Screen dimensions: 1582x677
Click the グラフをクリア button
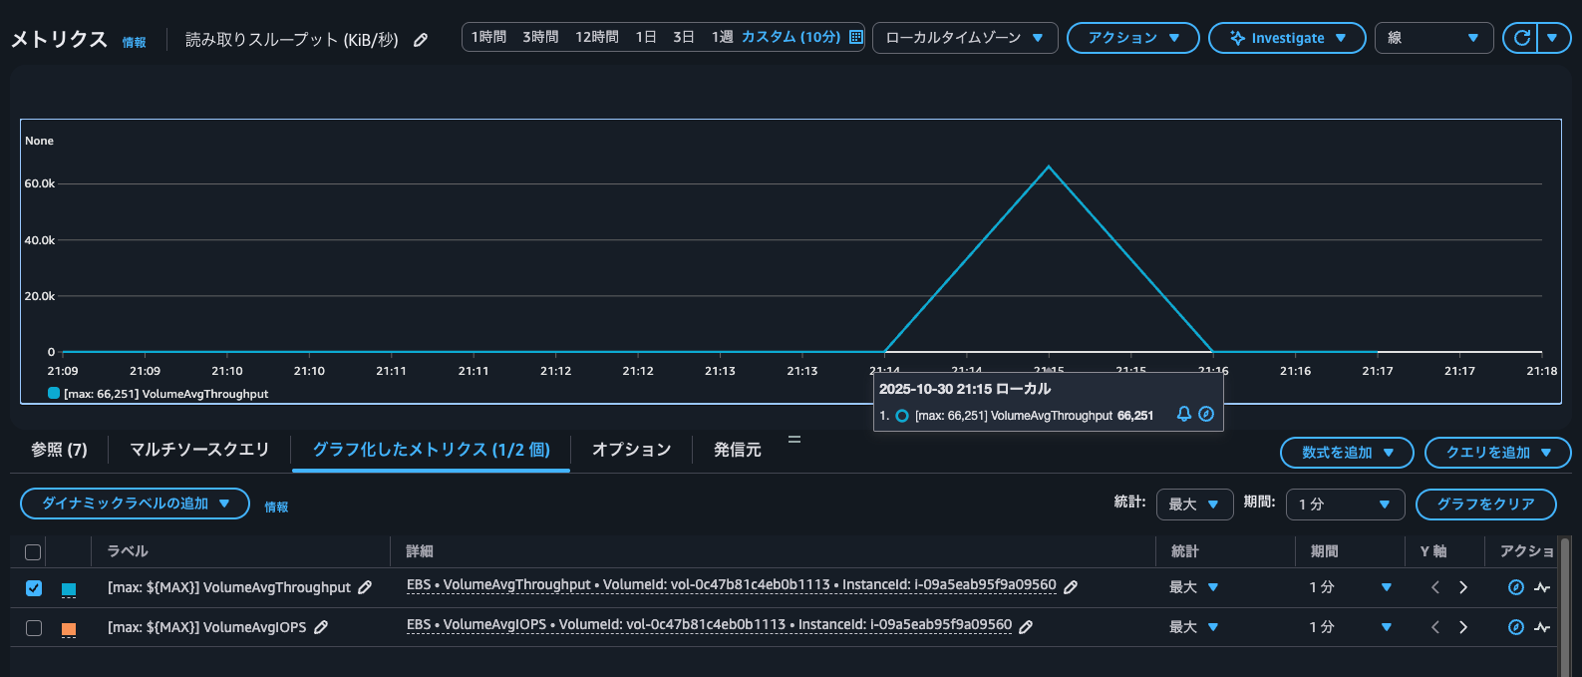(x=1485, y=505)
